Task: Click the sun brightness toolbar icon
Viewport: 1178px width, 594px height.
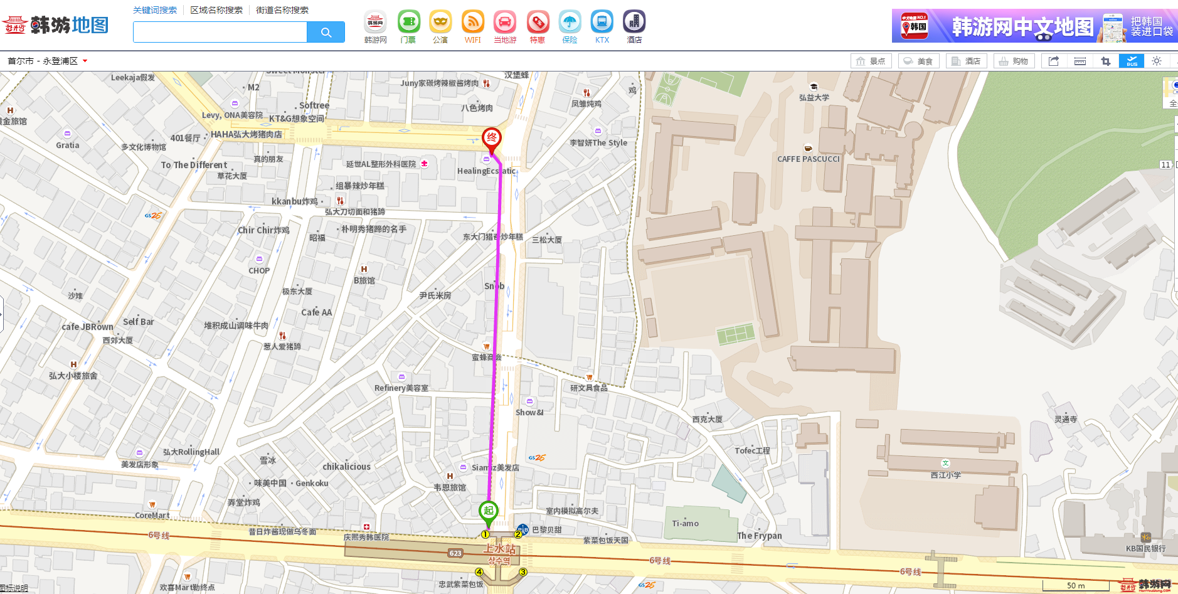Action: click(x=1157, y=61)
